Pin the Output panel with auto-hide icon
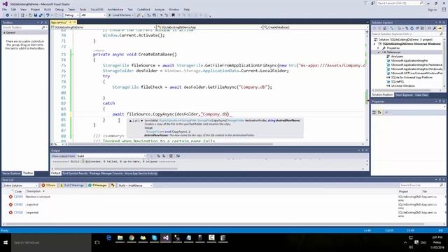Image resolution: width=448 pixels, height=252 pixels. click(363, 150)
